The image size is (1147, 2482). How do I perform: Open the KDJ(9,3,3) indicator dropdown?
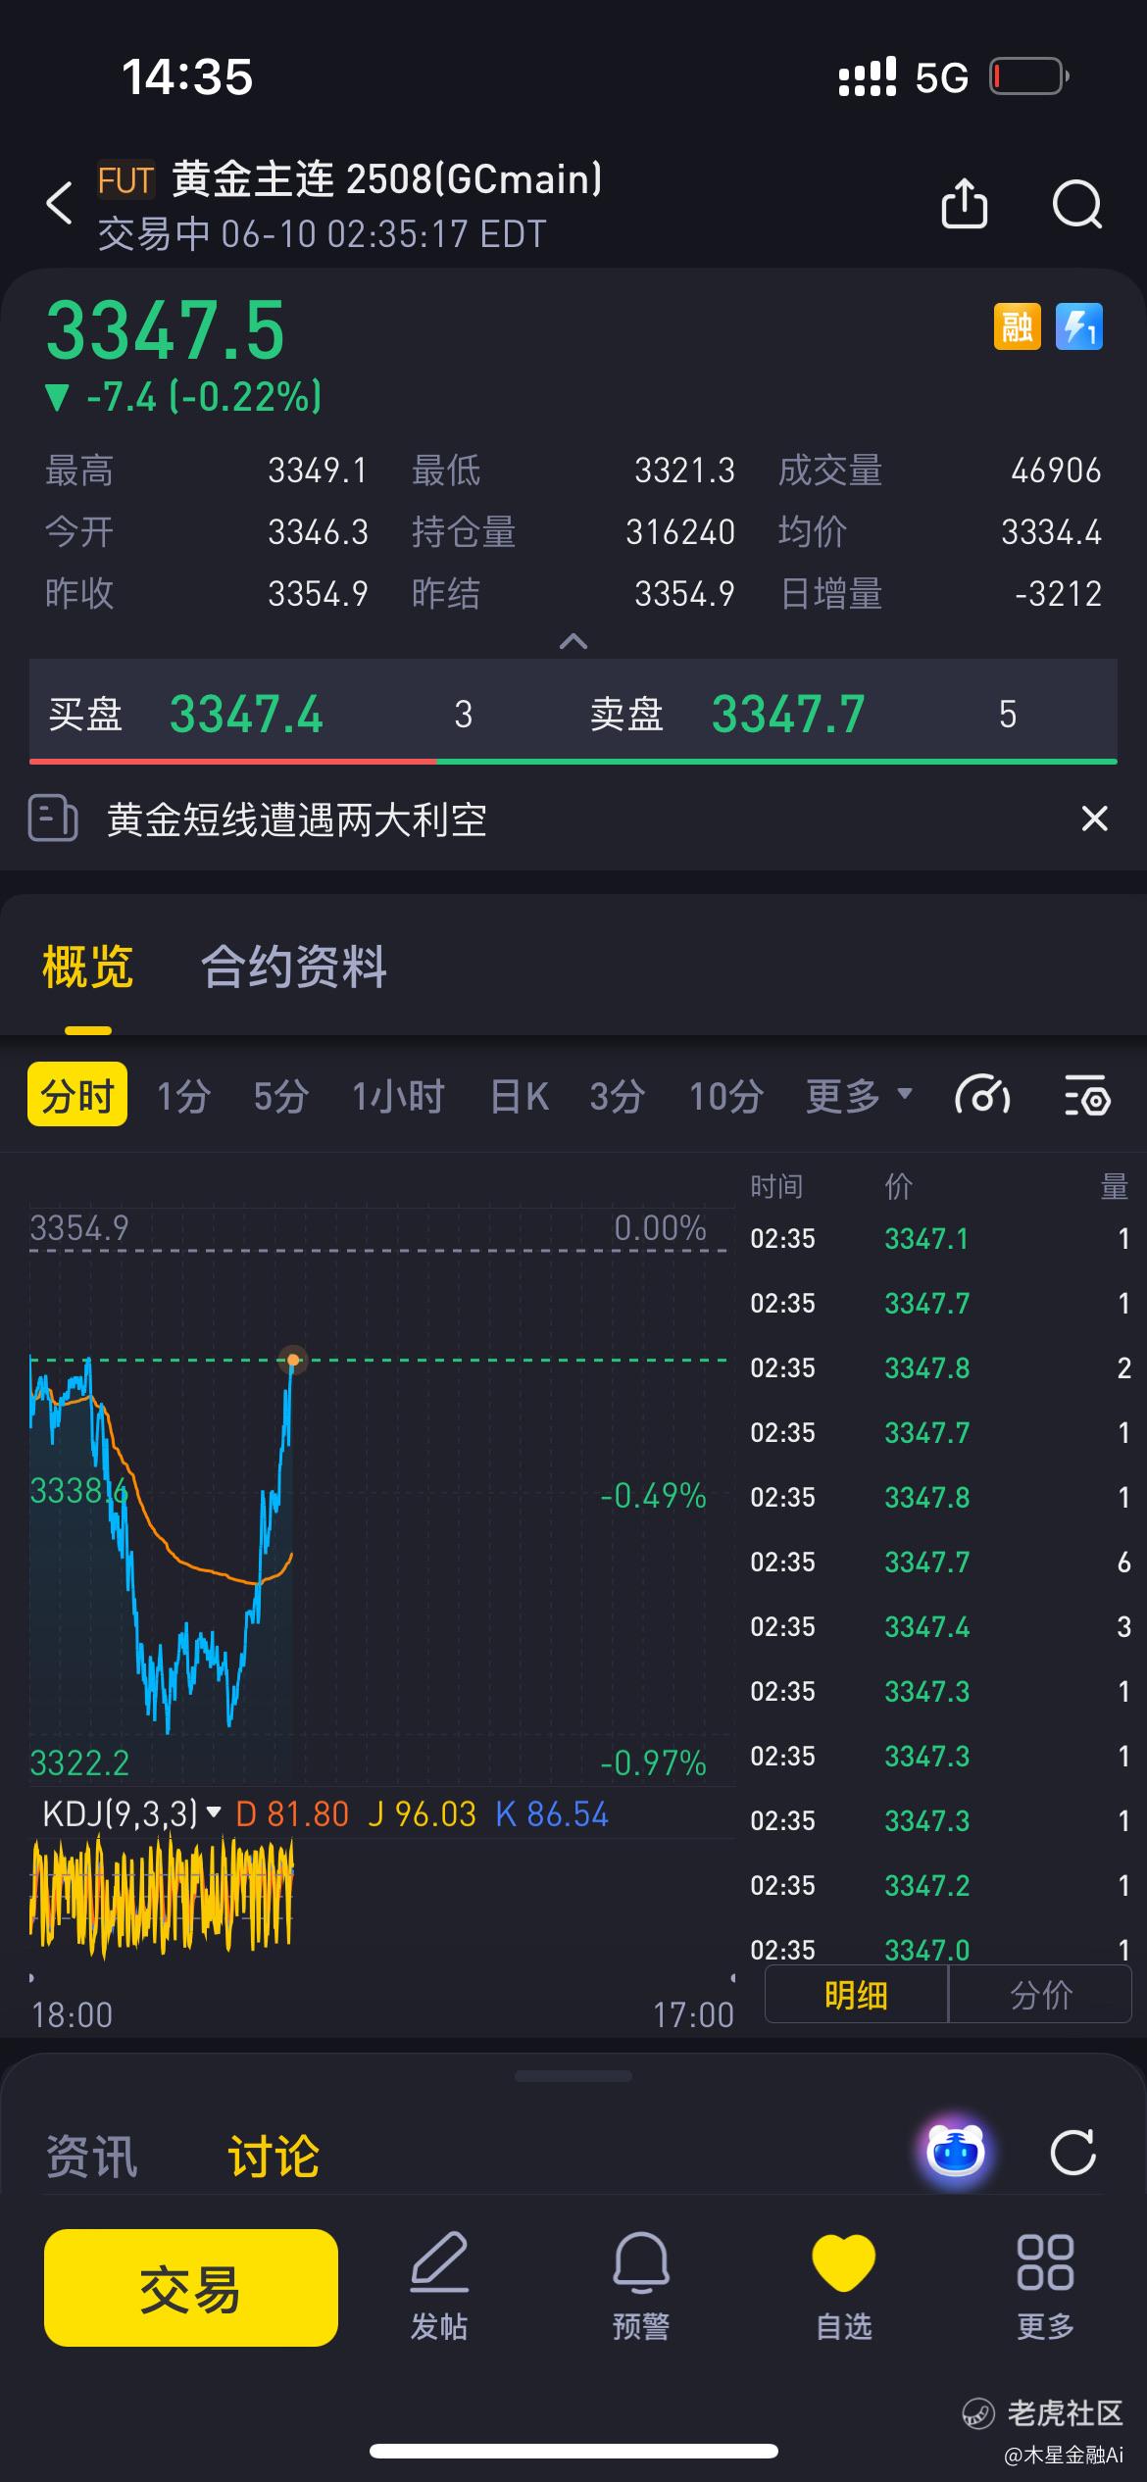131,1813
